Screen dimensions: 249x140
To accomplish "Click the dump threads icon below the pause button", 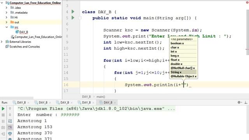I will 3,128.
